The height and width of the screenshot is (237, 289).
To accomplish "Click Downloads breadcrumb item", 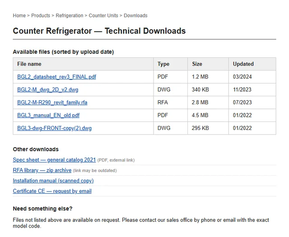I will tap(135, 15).
